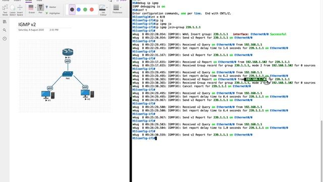Open the search icon in OneNote sidebar
The width and height of the screenshot is (323, 182).
[x=5, y=30]
